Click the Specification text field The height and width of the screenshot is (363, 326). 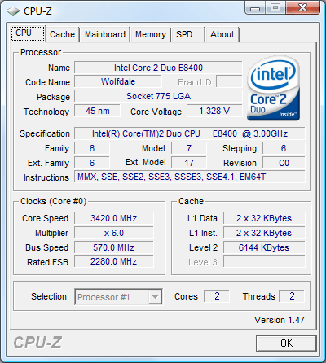pos(190,133)
